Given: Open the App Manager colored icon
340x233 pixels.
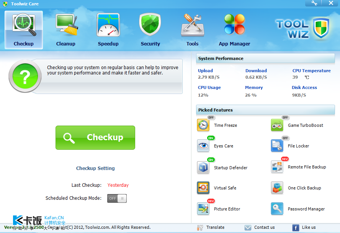Looking at the screenshot, I should click(x=234, y=24).
